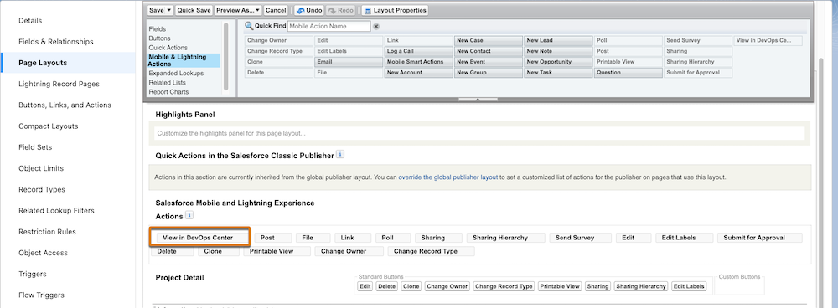Screen dimensions: 838x308
Task: Pick Log a Call in the actions palette
Action: (x=418, y=51)
